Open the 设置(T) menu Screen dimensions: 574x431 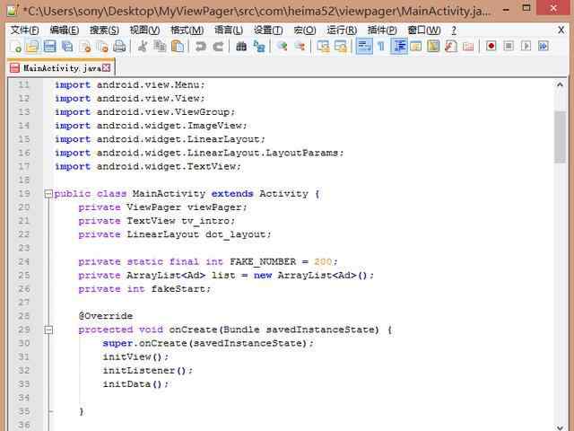pos(268,30)
